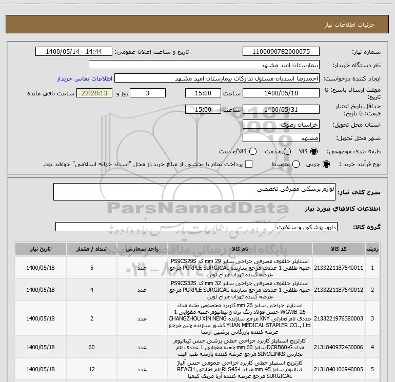Click product code 213322187540012
This screenshot has height=382, width=395.
(x=339, y=290)
